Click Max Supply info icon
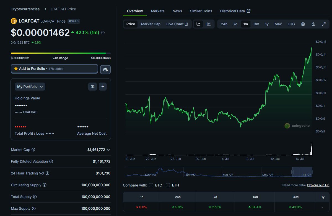The height and width of the screenshot is (216, 332). tap(33, 209)
